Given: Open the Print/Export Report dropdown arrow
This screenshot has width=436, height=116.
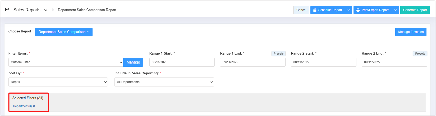Looking at the screenshot, I should click(395, 10).
